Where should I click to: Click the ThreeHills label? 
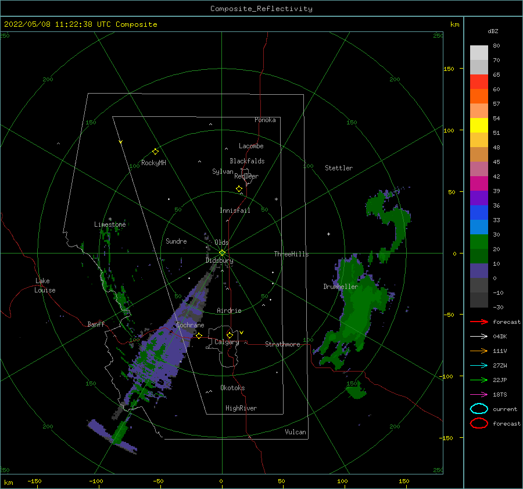[291, 254]
